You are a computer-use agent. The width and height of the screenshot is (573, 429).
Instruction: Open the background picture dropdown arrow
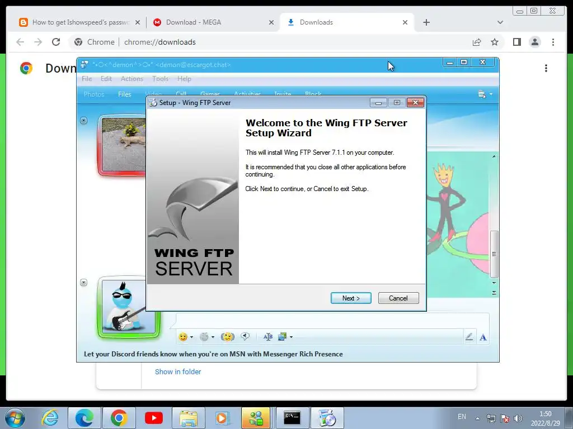pos(291,337)
